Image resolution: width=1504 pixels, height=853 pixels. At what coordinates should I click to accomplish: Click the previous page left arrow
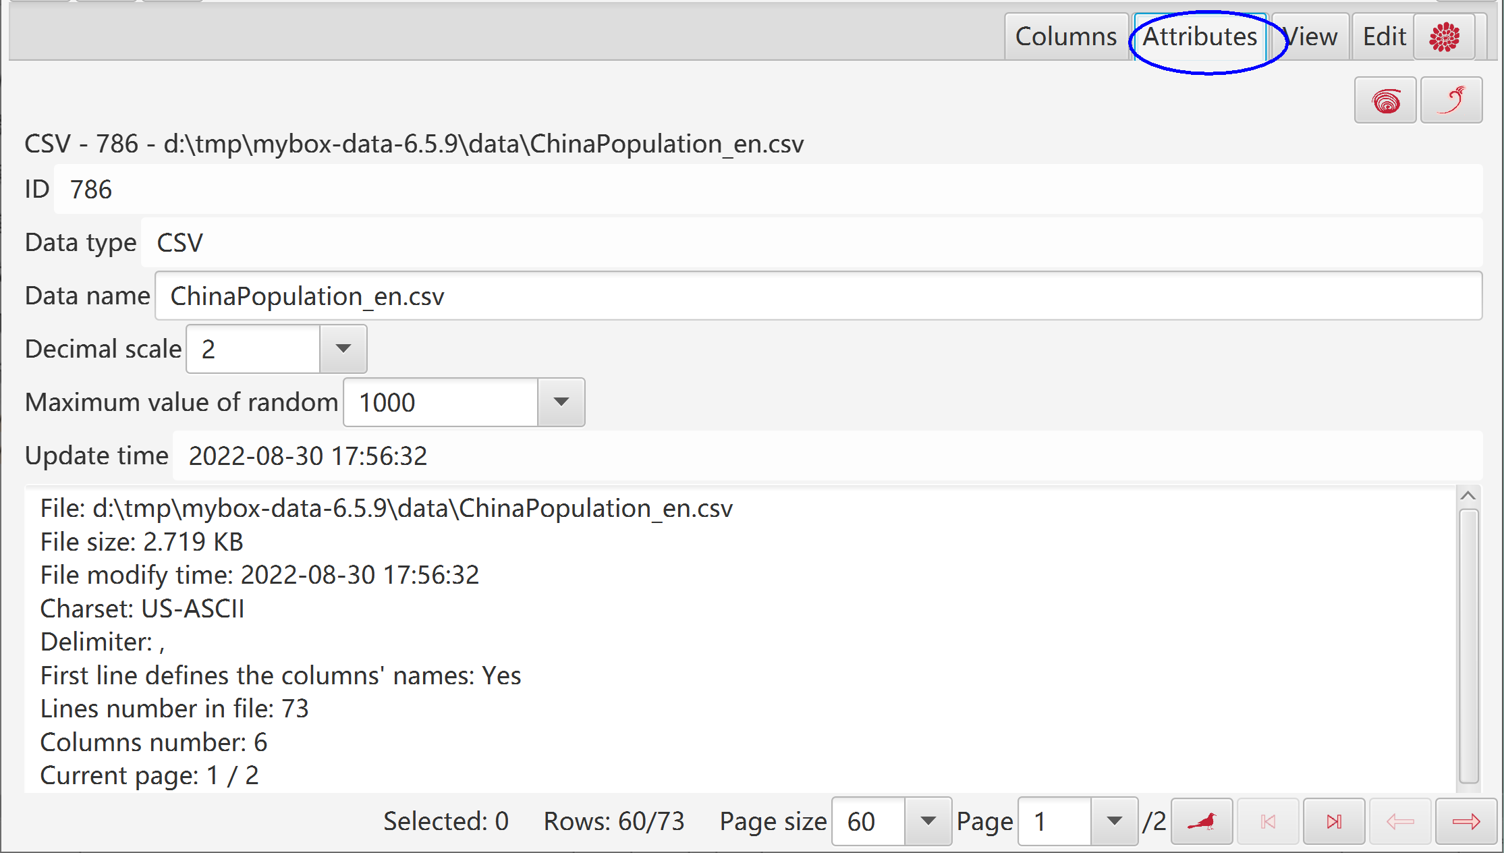1400,821
